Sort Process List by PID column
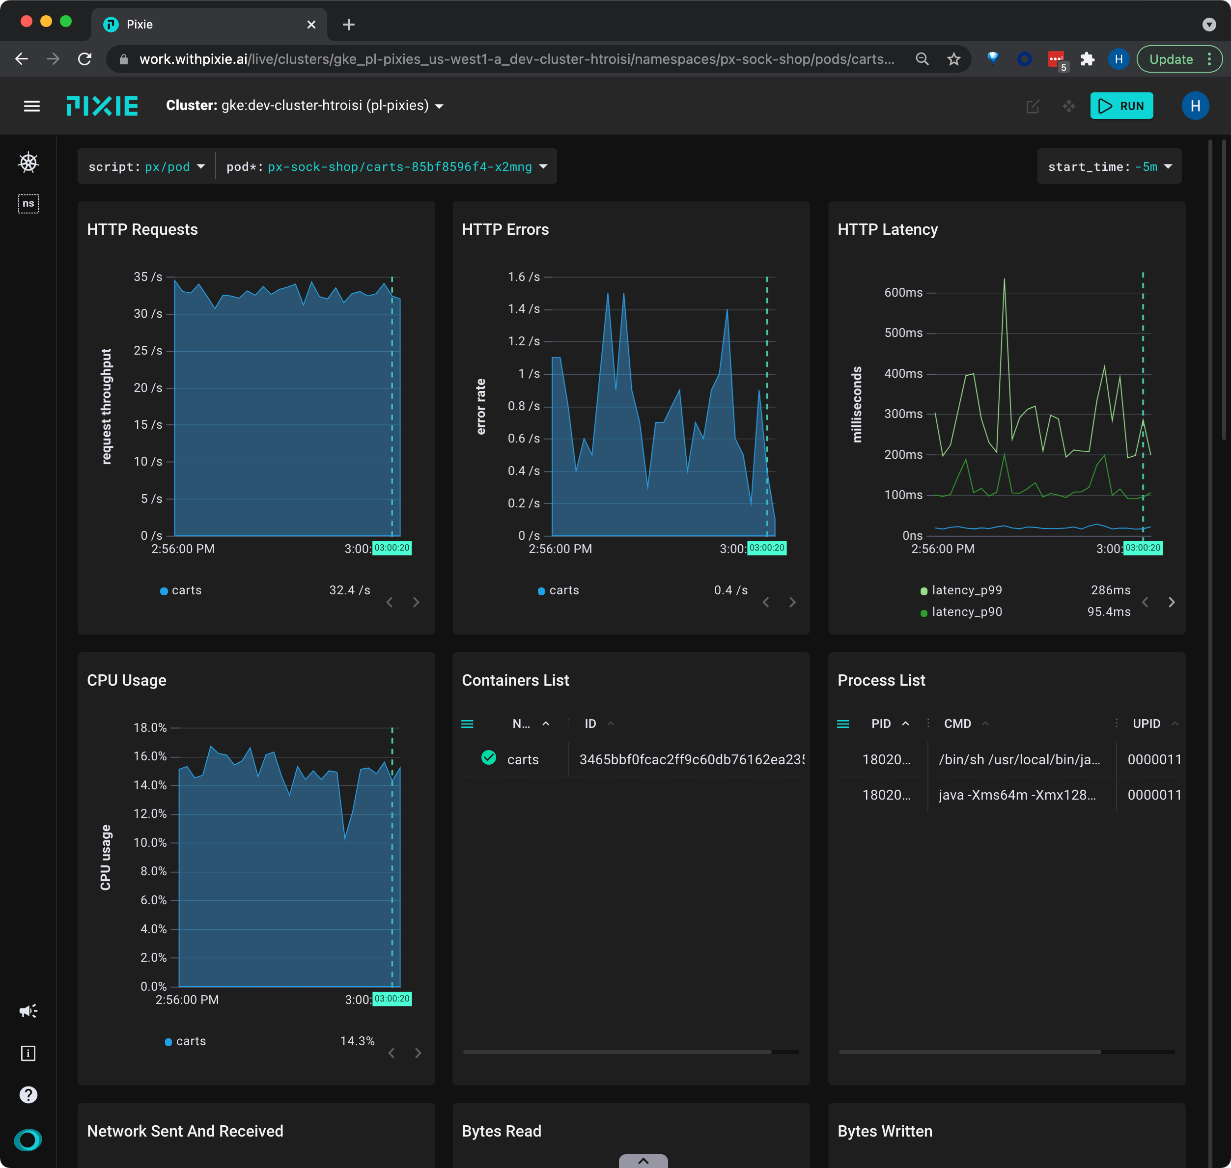Image resolution: width=1231 pixels, height=1168 pixels. [x=880, y=723]
